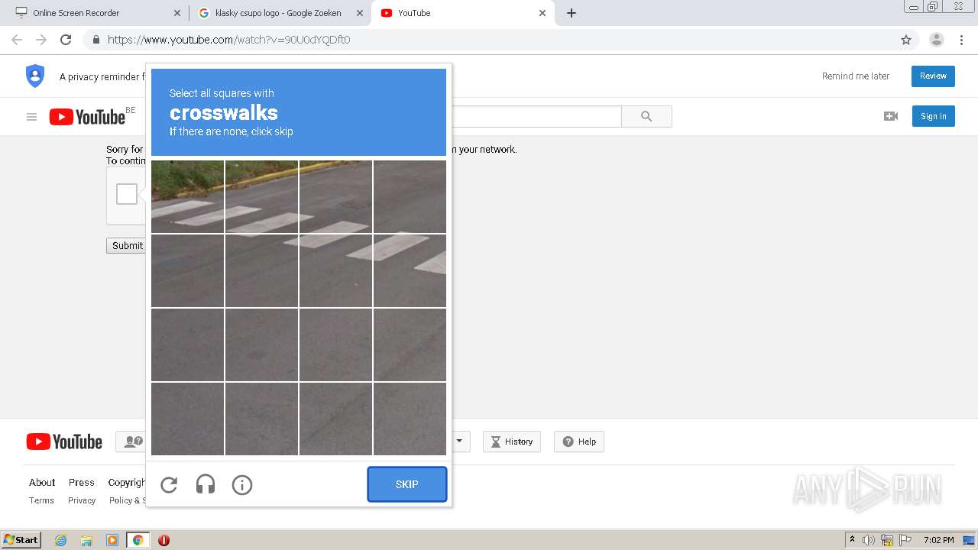Bookmark this page with the star icon
Image resolution: width=978 pixels, height=550 pixels.
[906, 40]
